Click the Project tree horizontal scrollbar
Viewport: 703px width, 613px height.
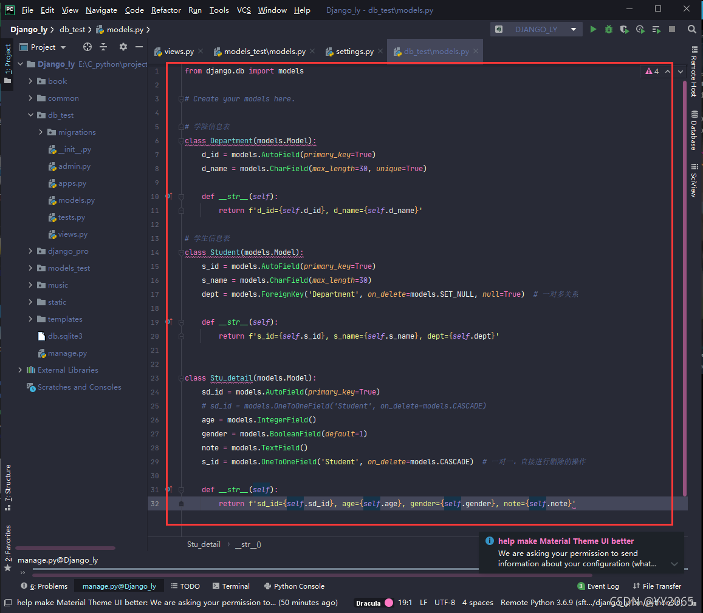pos(66,547)
